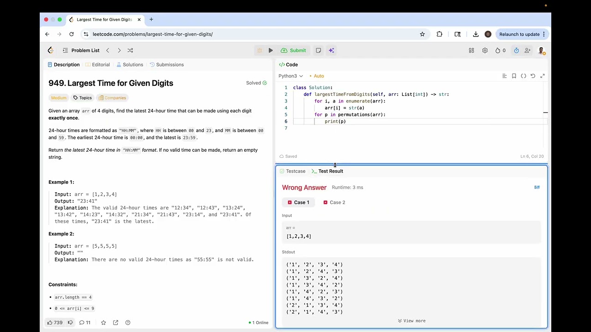Viewport: 591px width, 332px height.
Task: Open LeetCode settings gear
Action: click(x=485, y=50)
